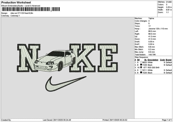Click the Machine value "Tajima"
The image size is (173, 122).
pos(151,18)
